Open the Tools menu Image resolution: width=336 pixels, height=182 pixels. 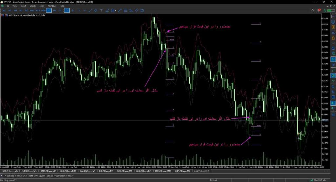[x=42, y=6]
